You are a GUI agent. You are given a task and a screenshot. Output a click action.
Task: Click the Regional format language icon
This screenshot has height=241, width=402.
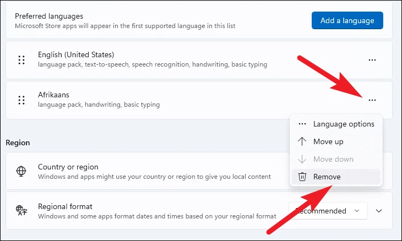(21, 211)
